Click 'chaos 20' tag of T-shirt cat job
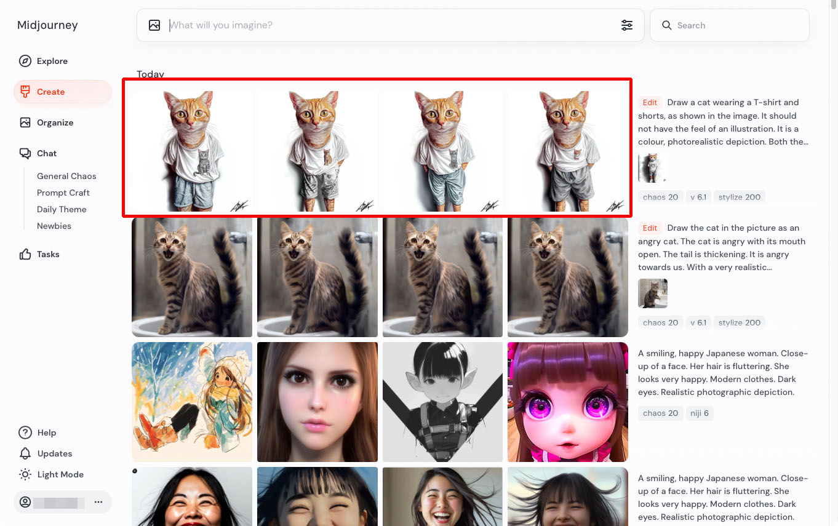The width and height of the screenshot is (838, 526). tap(660, 197)
